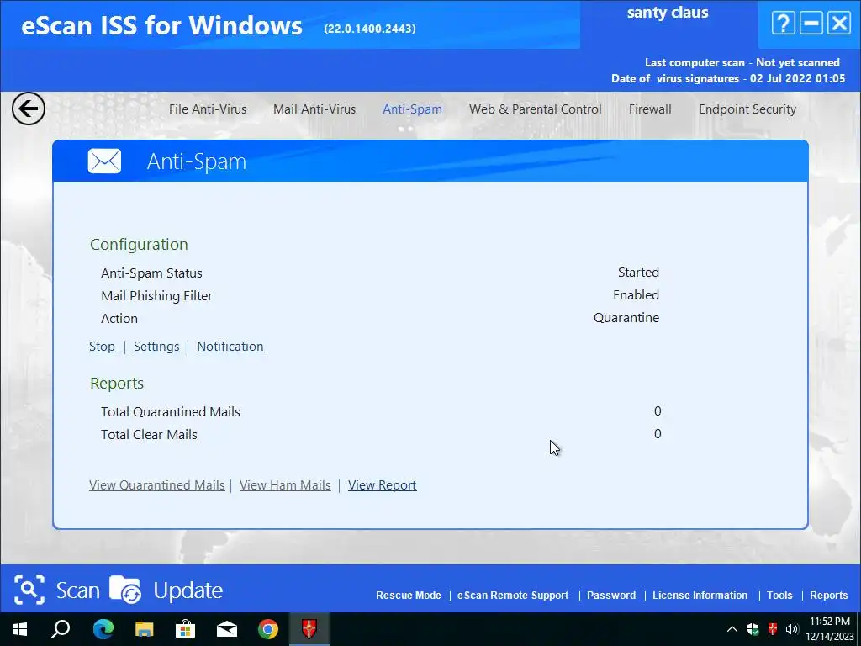Open Web & Parental Control tab
The height and width of the screenshot is (646, 861).
click(536, 109)
